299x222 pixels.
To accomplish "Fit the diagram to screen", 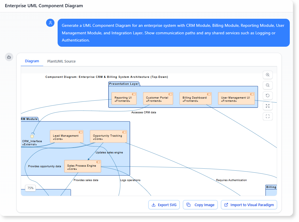I will point(268,116).
